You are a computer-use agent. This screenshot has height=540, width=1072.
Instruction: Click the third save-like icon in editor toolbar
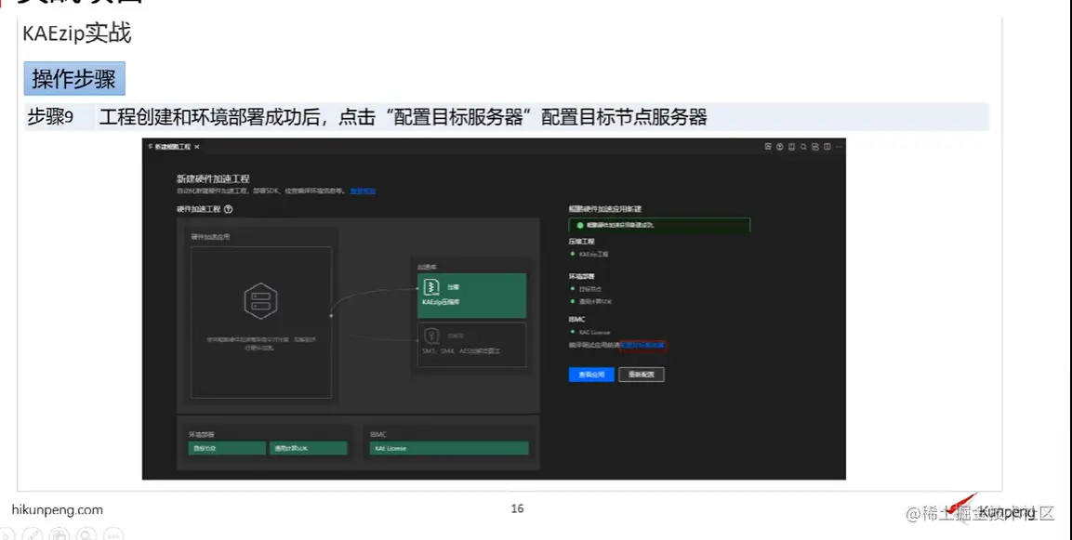pos(792,147)
